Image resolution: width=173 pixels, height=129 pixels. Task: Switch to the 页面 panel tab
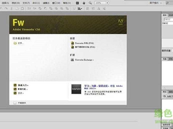(x=164, y=59)
